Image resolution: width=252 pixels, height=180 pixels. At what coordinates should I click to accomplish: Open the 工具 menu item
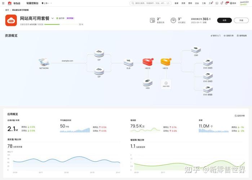pos(204,3)
